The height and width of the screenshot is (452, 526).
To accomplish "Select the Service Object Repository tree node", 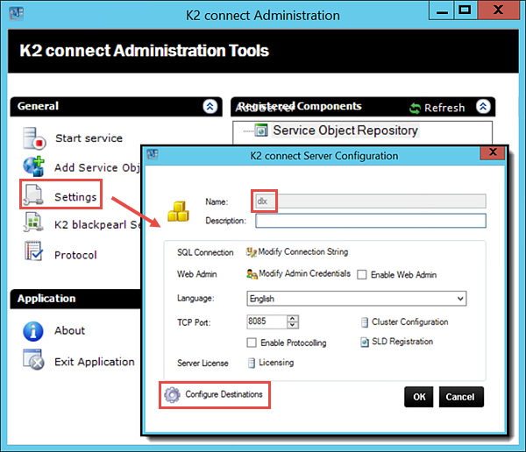I will [345, 131].
